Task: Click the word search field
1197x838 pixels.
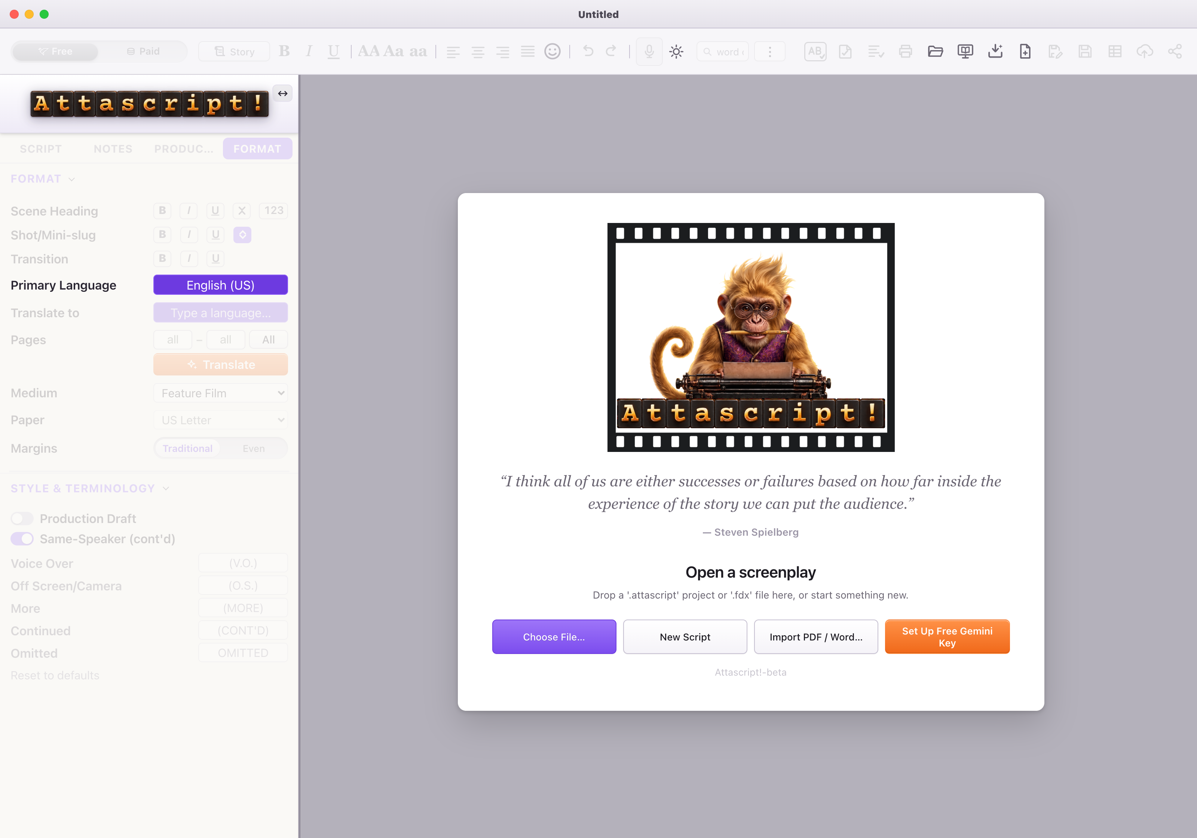Action: (x=723, y=51)
